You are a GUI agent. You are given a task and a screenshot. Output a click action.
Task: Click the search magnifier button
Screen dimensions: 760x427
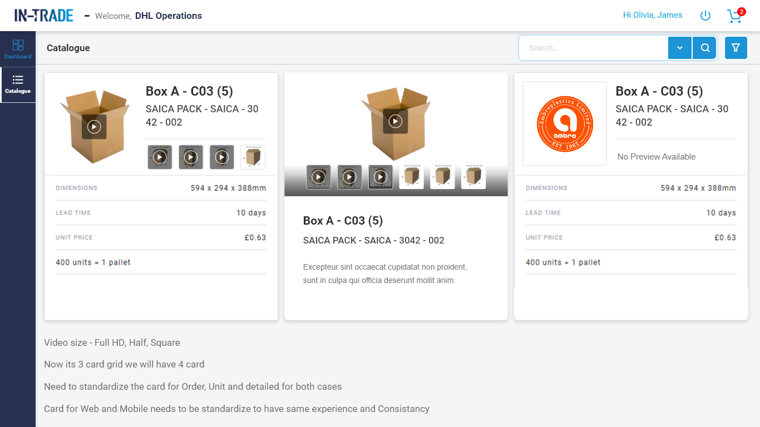(705, 48)
